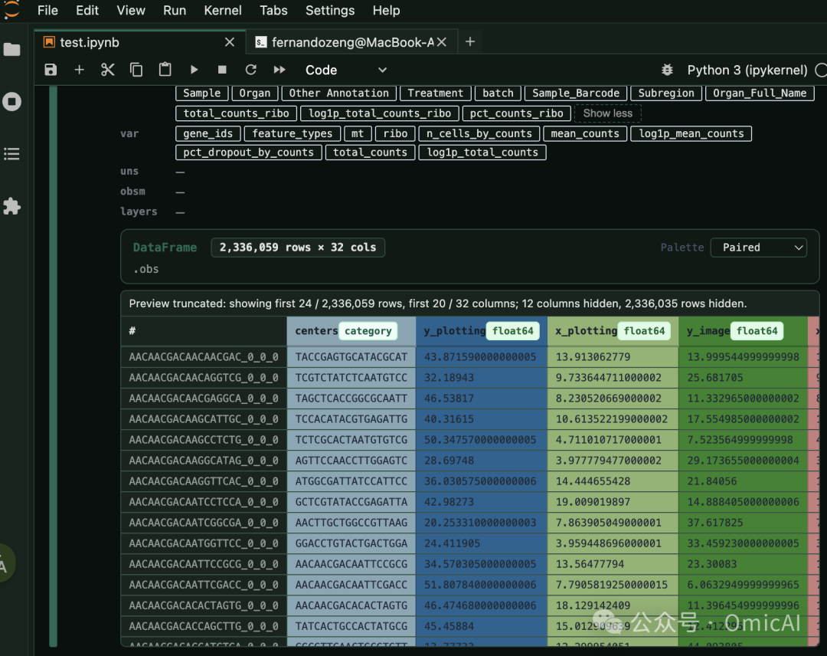Select the n_cells_by_counts field tag
827x656 pixels.
pyautogui.click(x=479, y=134)
